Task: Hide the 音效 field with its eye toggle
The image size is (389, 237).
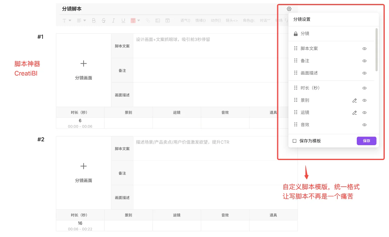Action: [364, 125]
